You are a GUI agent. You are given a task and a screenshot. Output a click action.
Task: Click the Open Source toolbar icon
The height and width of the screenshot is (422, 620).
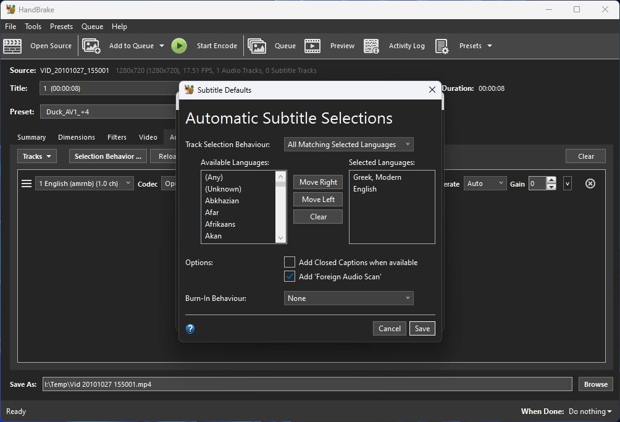coord(12,46)
